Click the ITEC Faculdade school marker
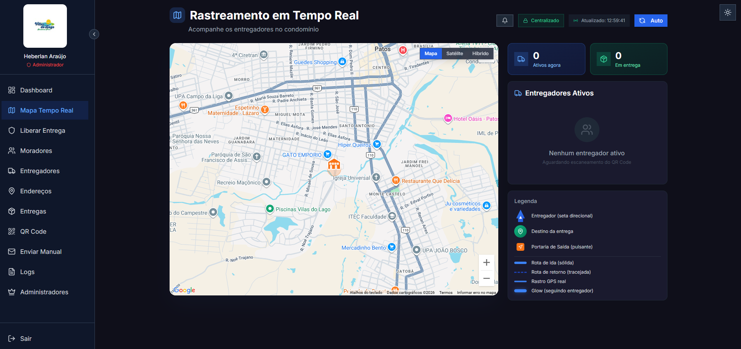The image size is (741, 349). point(392,216)
